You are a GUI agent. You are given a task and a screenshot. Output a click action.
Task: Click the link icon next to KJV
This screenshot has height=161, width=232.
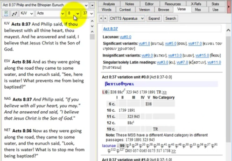(x=14, y=14)
